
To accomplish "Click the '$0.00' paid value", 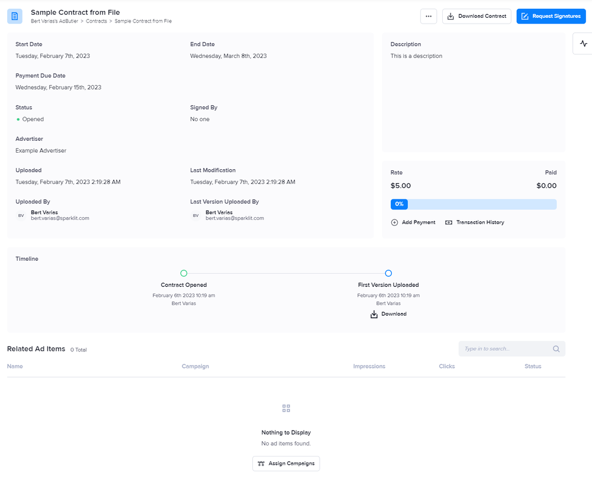I will coord(546,186).
